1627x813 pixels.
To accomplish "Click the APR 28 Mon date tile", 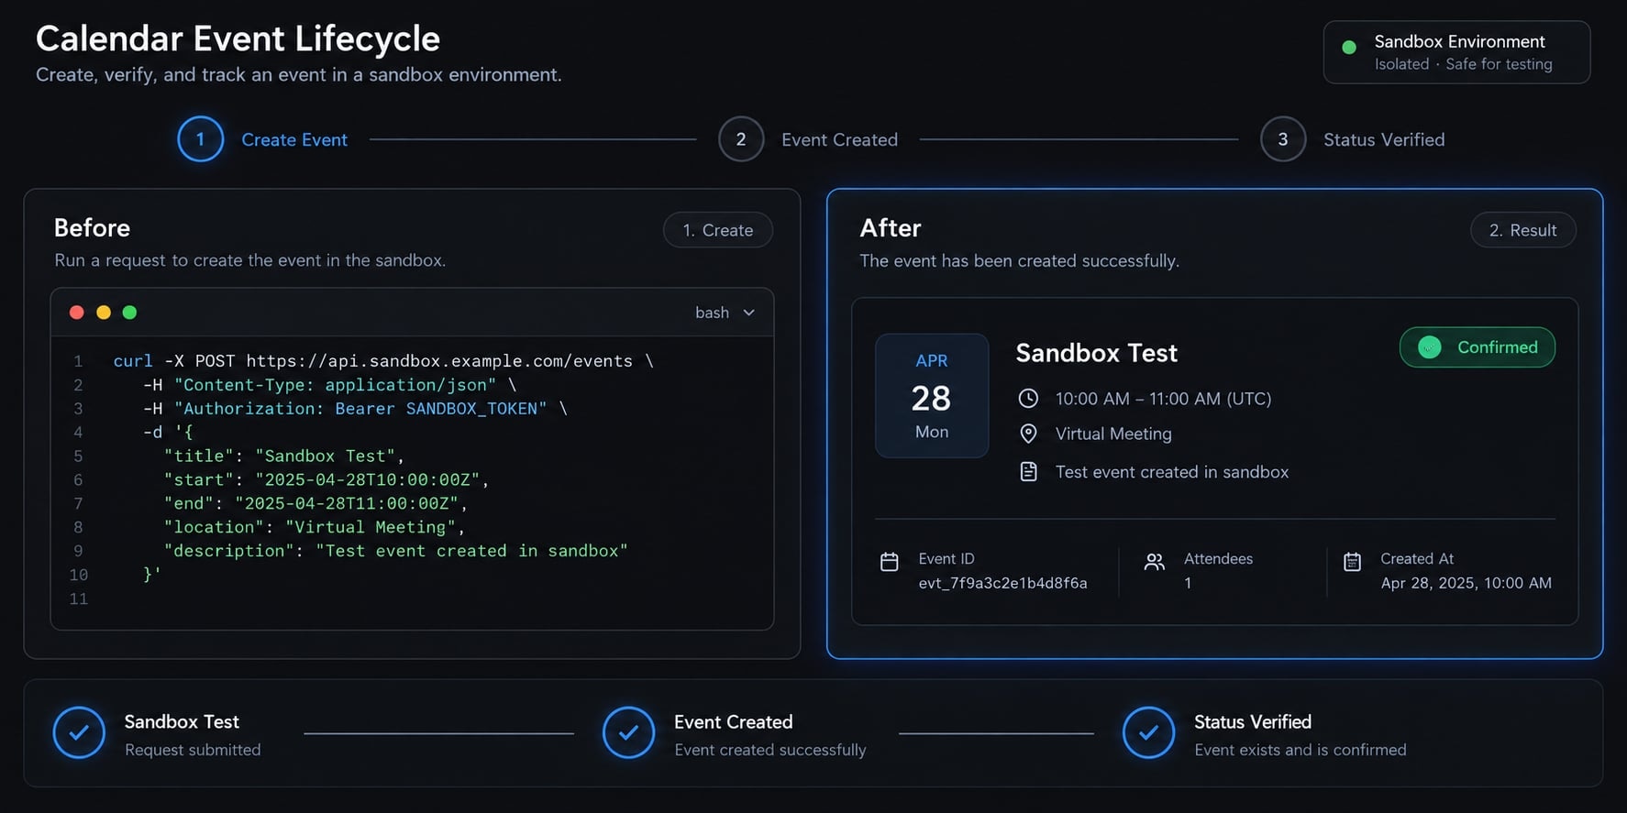I will coord(932,396).
